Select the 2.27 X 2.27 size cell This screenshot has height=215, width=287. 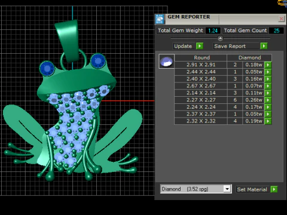(x=201, y=100)
